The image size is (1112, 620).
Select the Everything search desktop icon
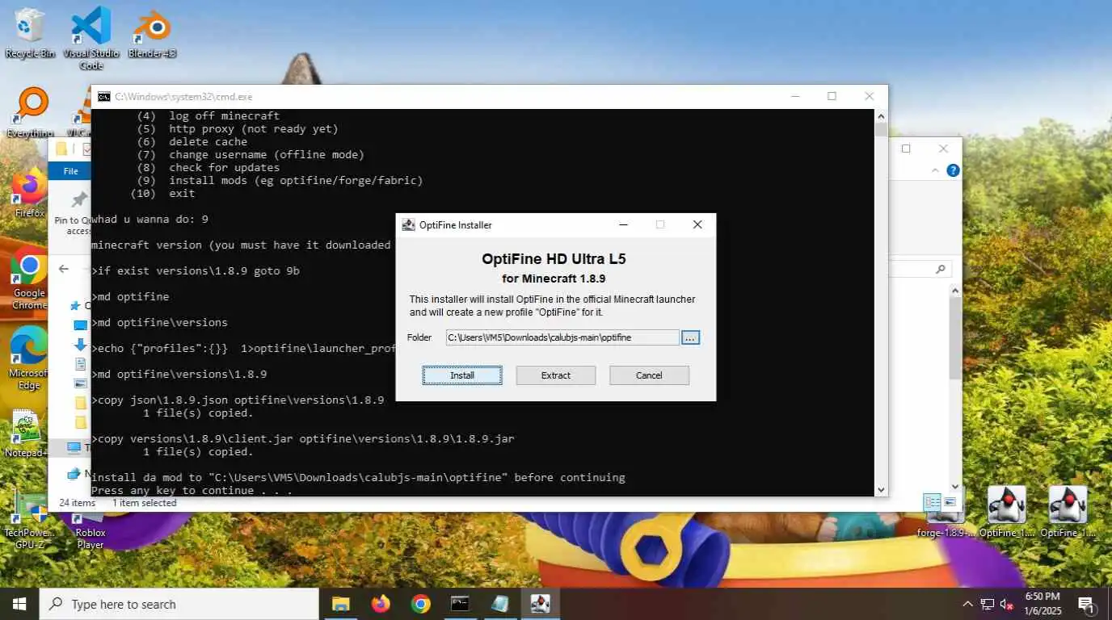tap(30, 113)
